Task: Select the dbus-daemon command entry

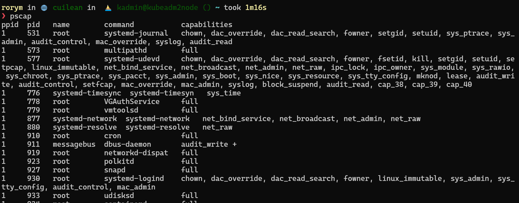Action: point(127,144)
